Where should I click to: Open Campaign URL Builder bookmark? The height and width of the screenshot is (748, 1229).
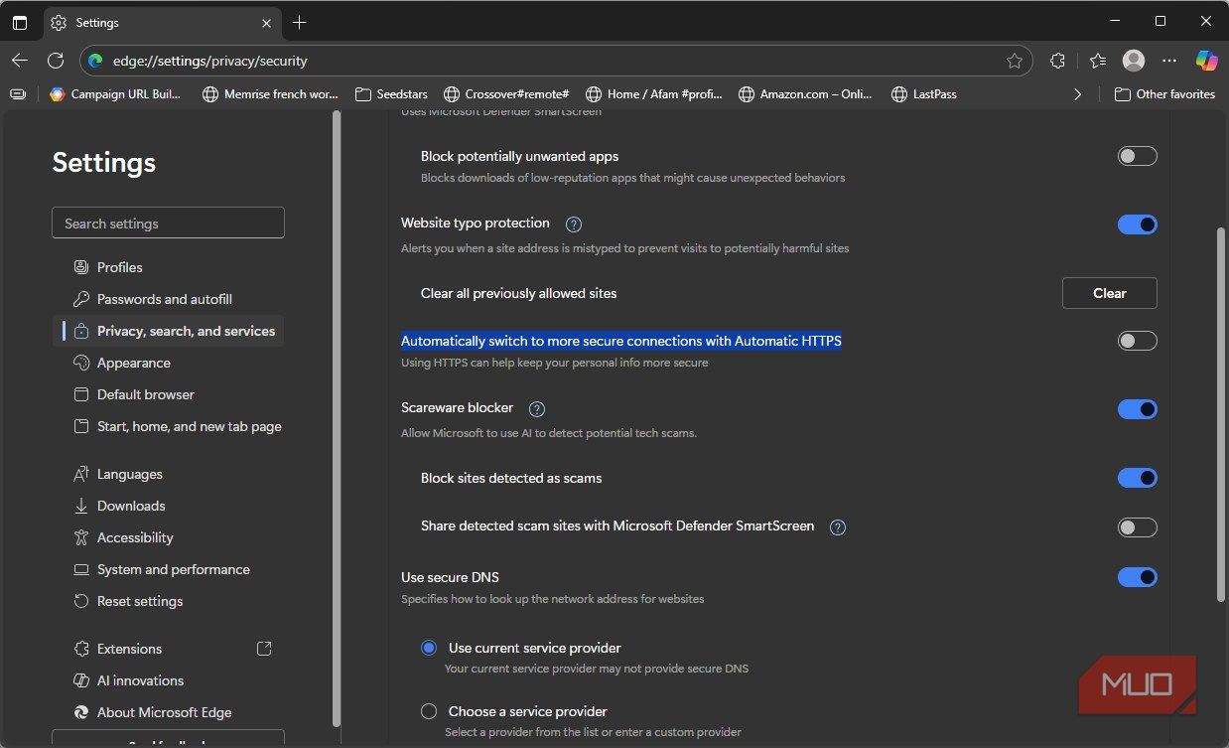coord(116,94)
